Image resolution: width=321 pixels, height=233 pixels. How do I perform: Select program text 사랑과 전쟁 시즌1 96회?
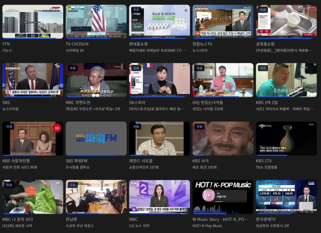[x=20, y=167]
